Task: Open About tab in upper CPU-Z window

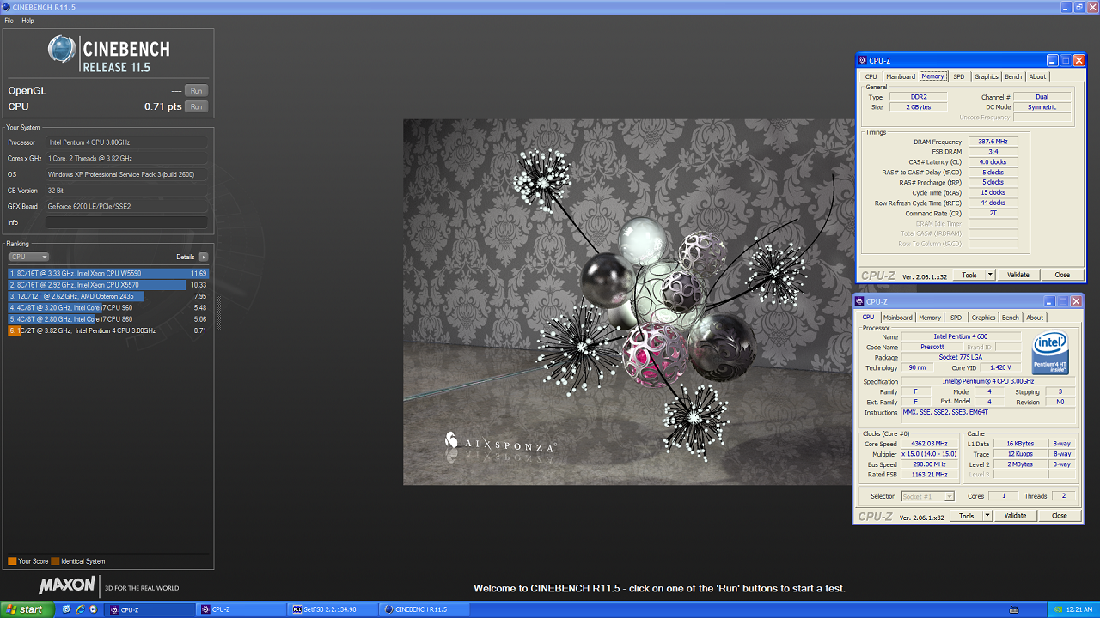Action: coord(1038,76)
